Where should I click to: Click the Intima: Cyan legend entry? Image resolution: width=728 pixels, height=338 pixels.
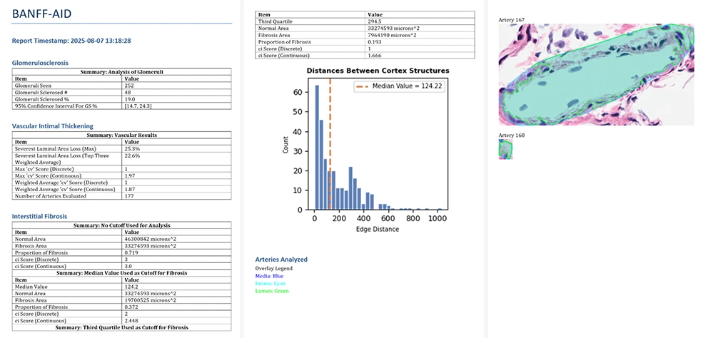(x=271, y=283)
